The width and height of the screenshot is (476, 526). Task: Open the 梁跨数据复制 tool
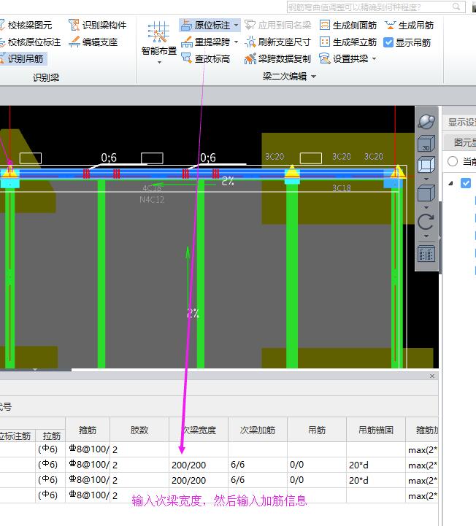(x=250, y=59)
